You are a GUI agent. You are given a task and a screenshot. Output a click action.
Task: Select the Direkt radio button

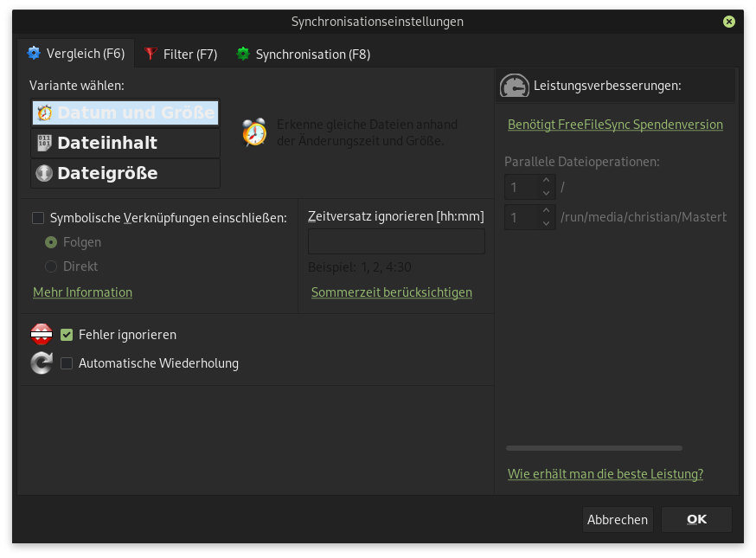[x=51, y=266]
